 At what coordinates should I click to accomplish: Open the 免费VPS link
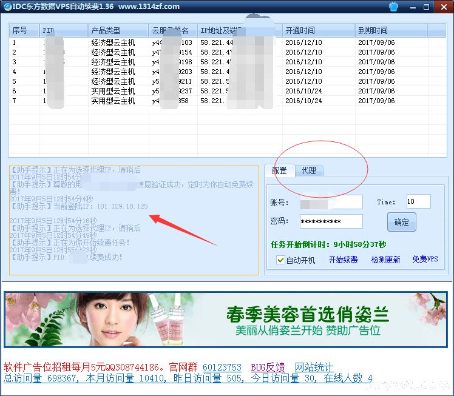[x=424, y=260]
